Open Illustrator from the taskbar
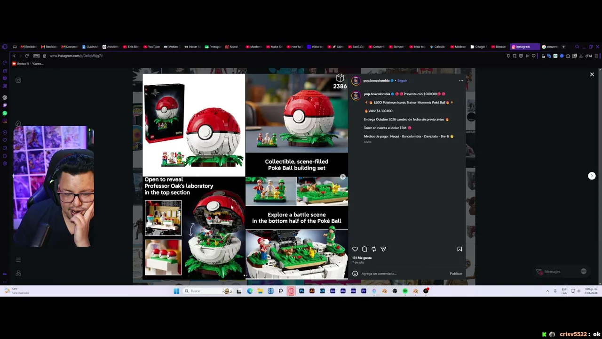602x339 pixels. click(x=312, y=291)
